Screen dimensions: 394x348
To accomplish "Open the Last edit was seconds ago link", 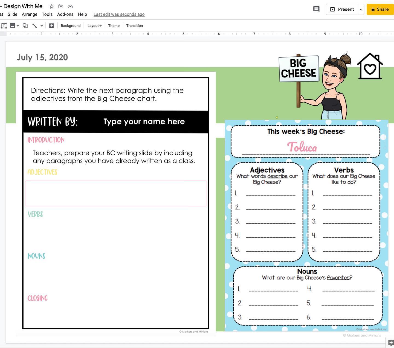I will point(119,14).
